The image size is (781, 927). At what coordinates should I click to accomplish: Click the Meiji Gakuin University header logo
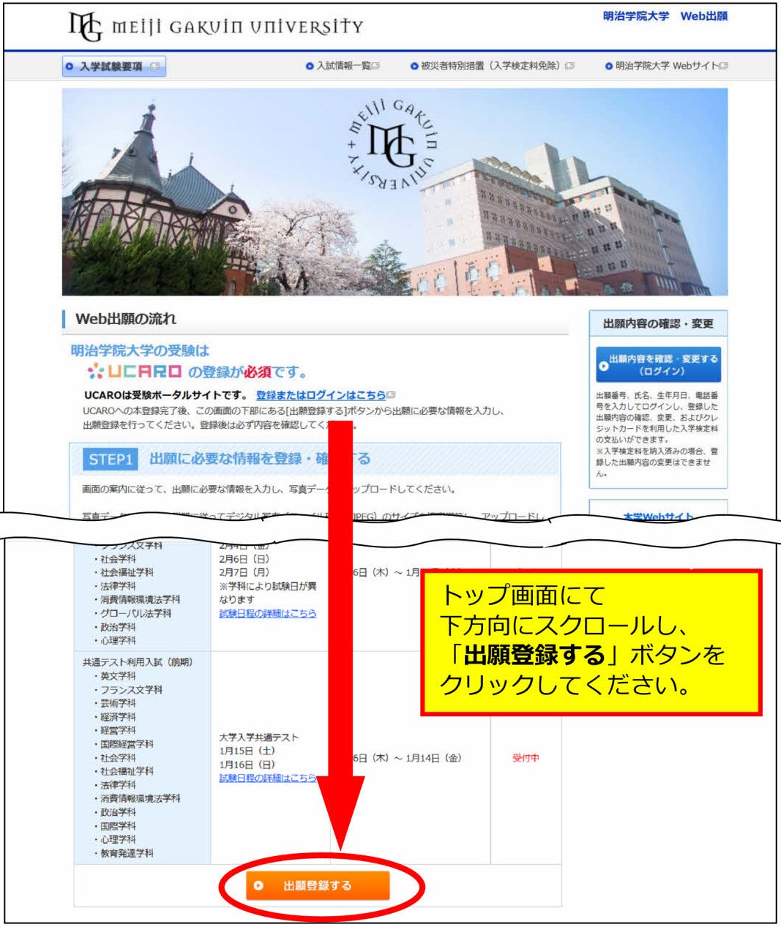click(215, 26)
